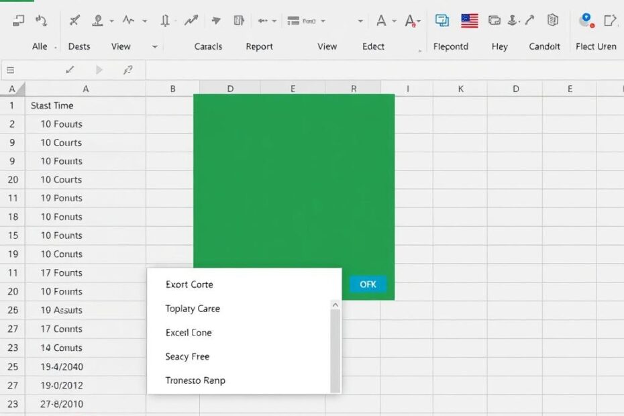Select cell containing Stast Time header
This screenshot has width=624, height=416.
pos(50,105)
